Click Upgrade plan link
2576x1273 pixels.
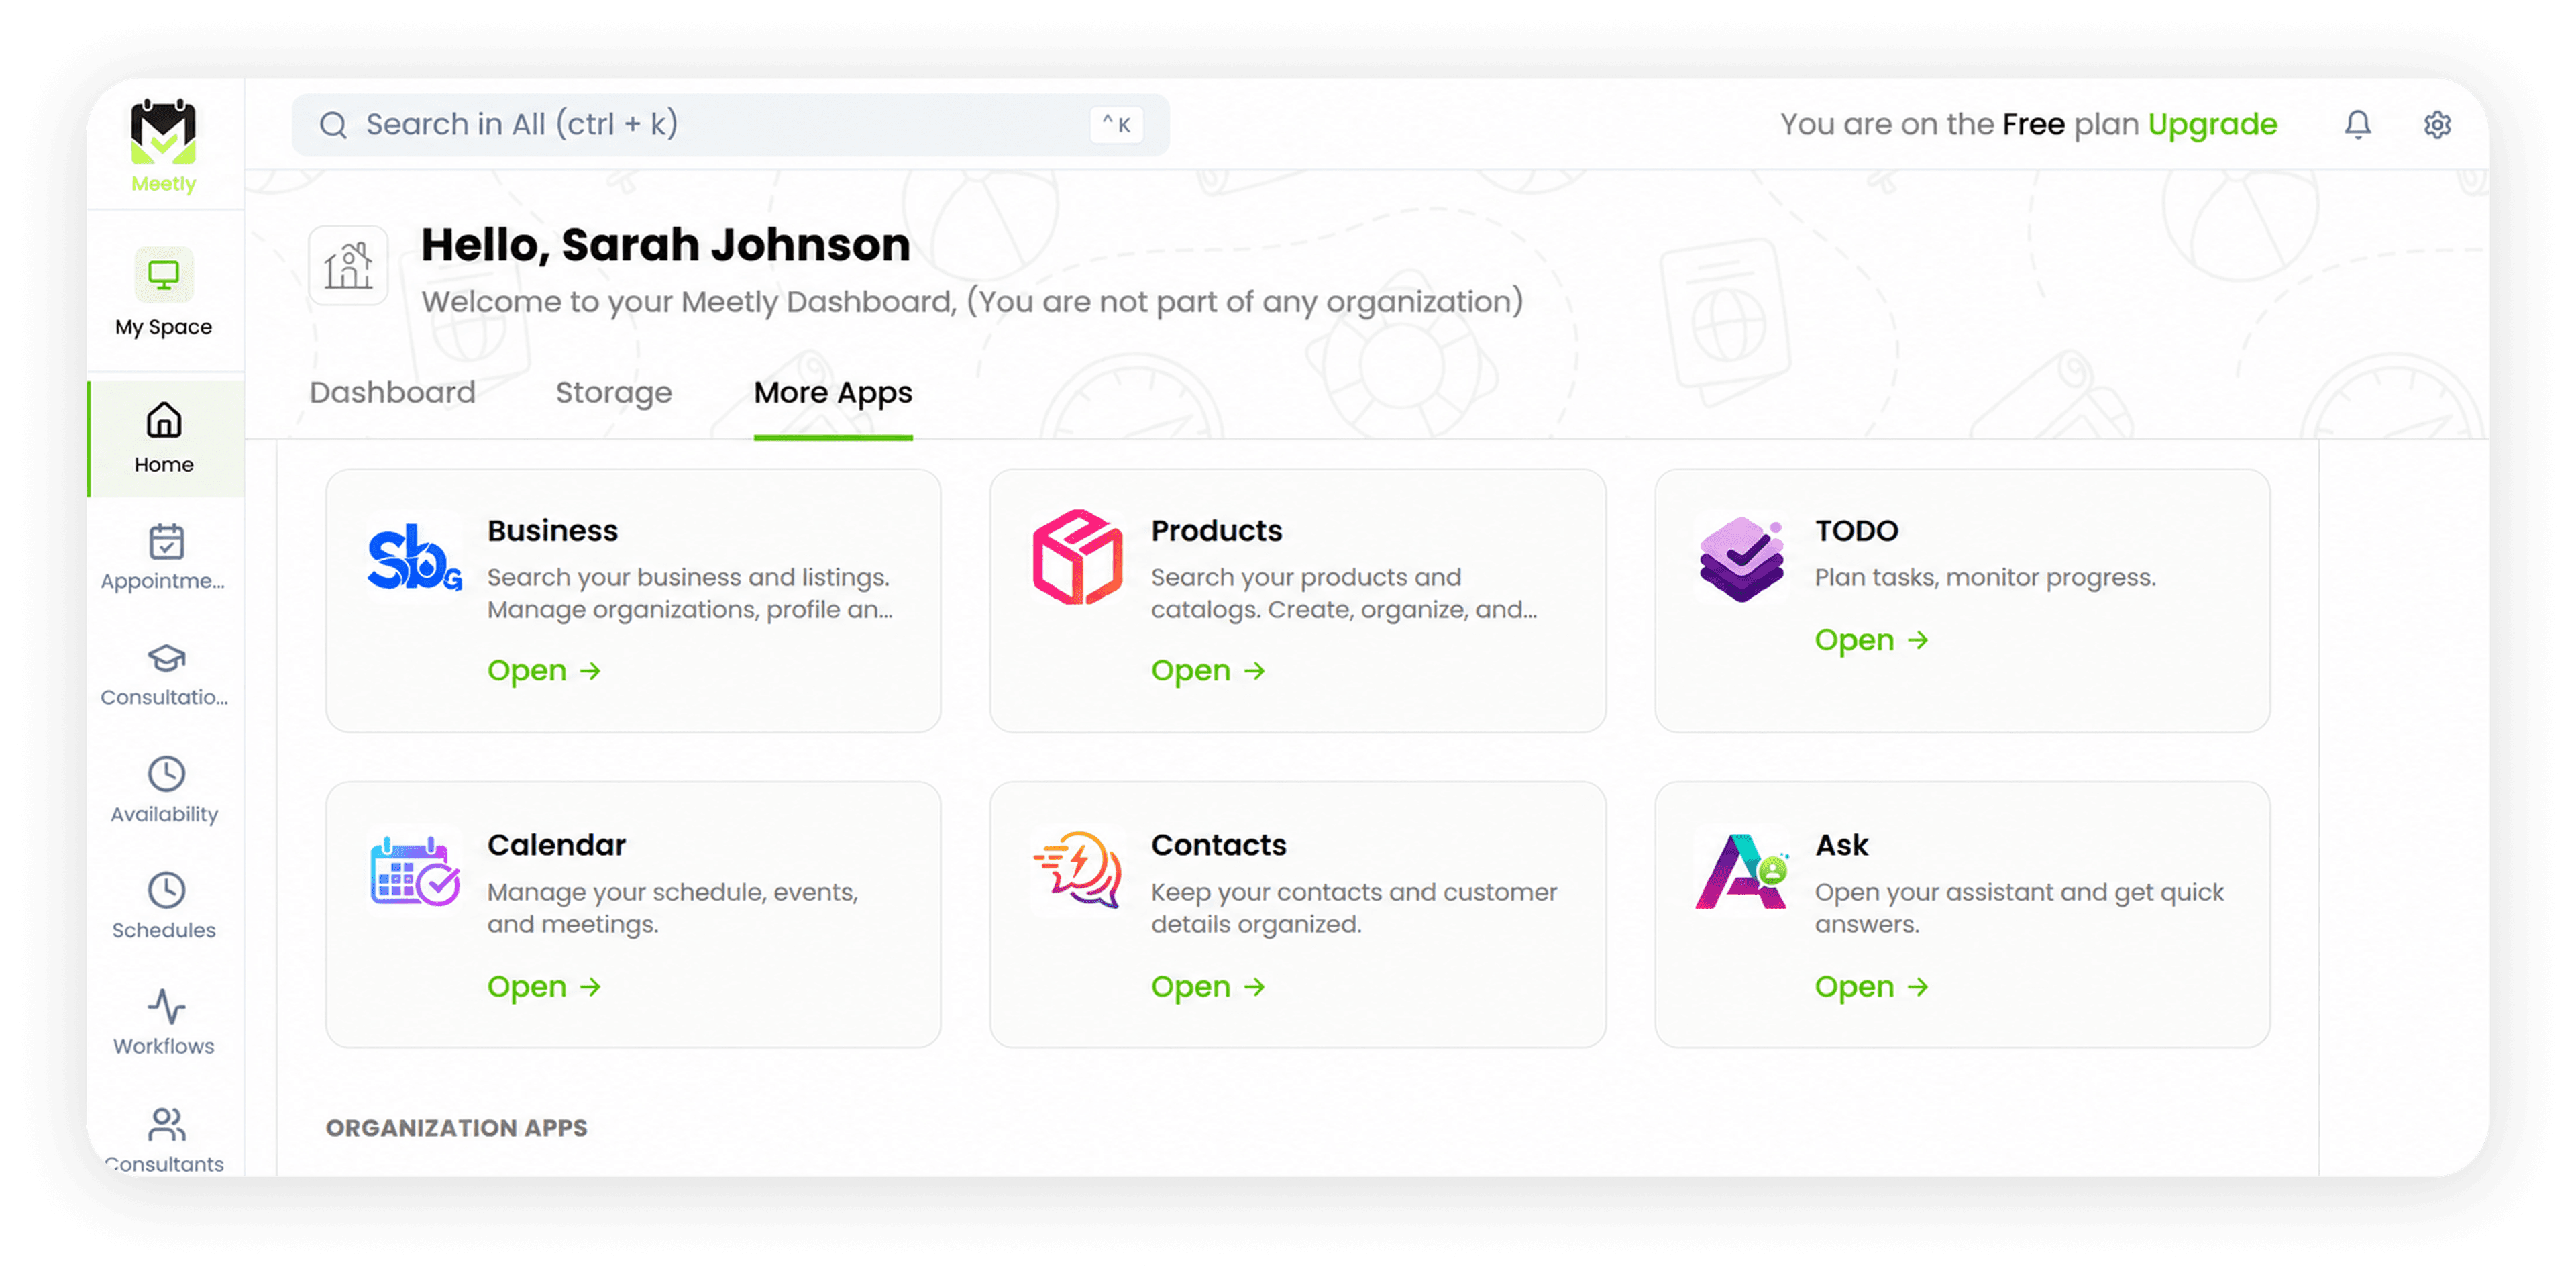point(2212,124)
